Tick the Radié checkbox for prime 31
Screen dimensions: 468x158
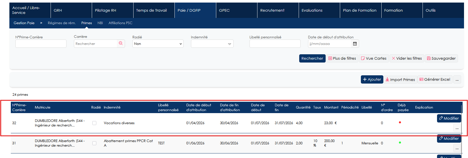[x=94, y=143]
